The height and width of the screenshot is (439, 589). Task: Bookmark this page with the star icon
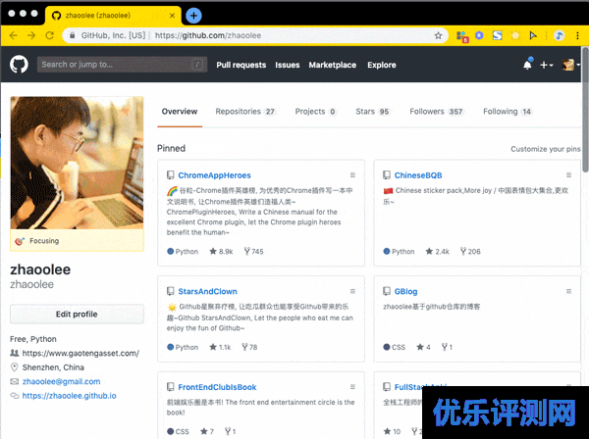(x=438, y=35)
